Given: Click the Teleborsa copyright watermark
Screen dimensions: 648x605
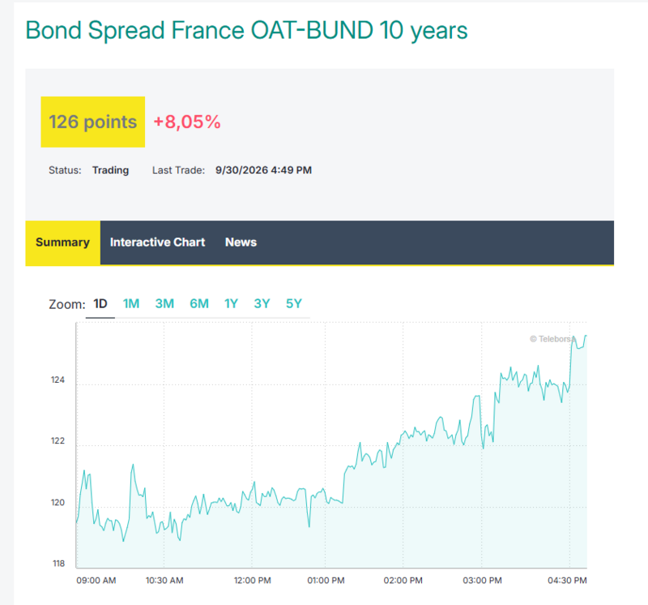Looking at the screenshot, I should pyautogui.click(x=552, y=339).
